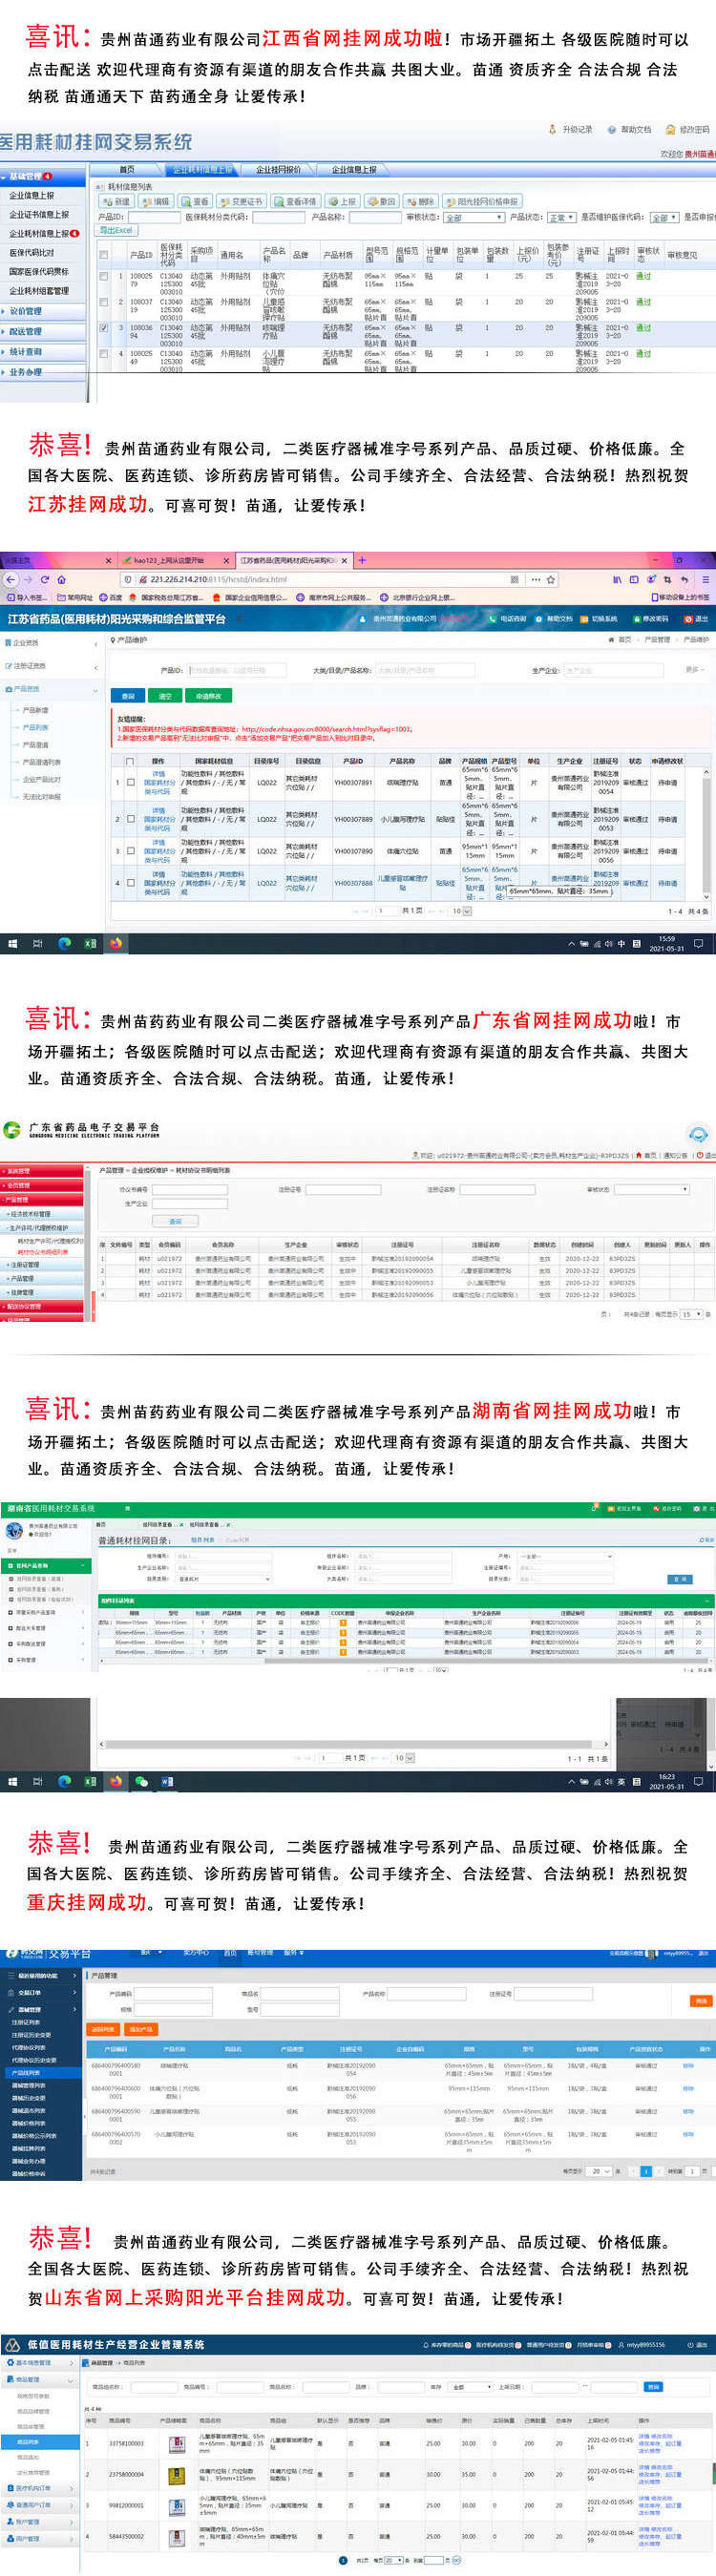Open 升级记录 icon in 医用耗材挂网交易系统 header
Image resolution: width=716 pixels, height=2576 pixels.
click(552, 129)
